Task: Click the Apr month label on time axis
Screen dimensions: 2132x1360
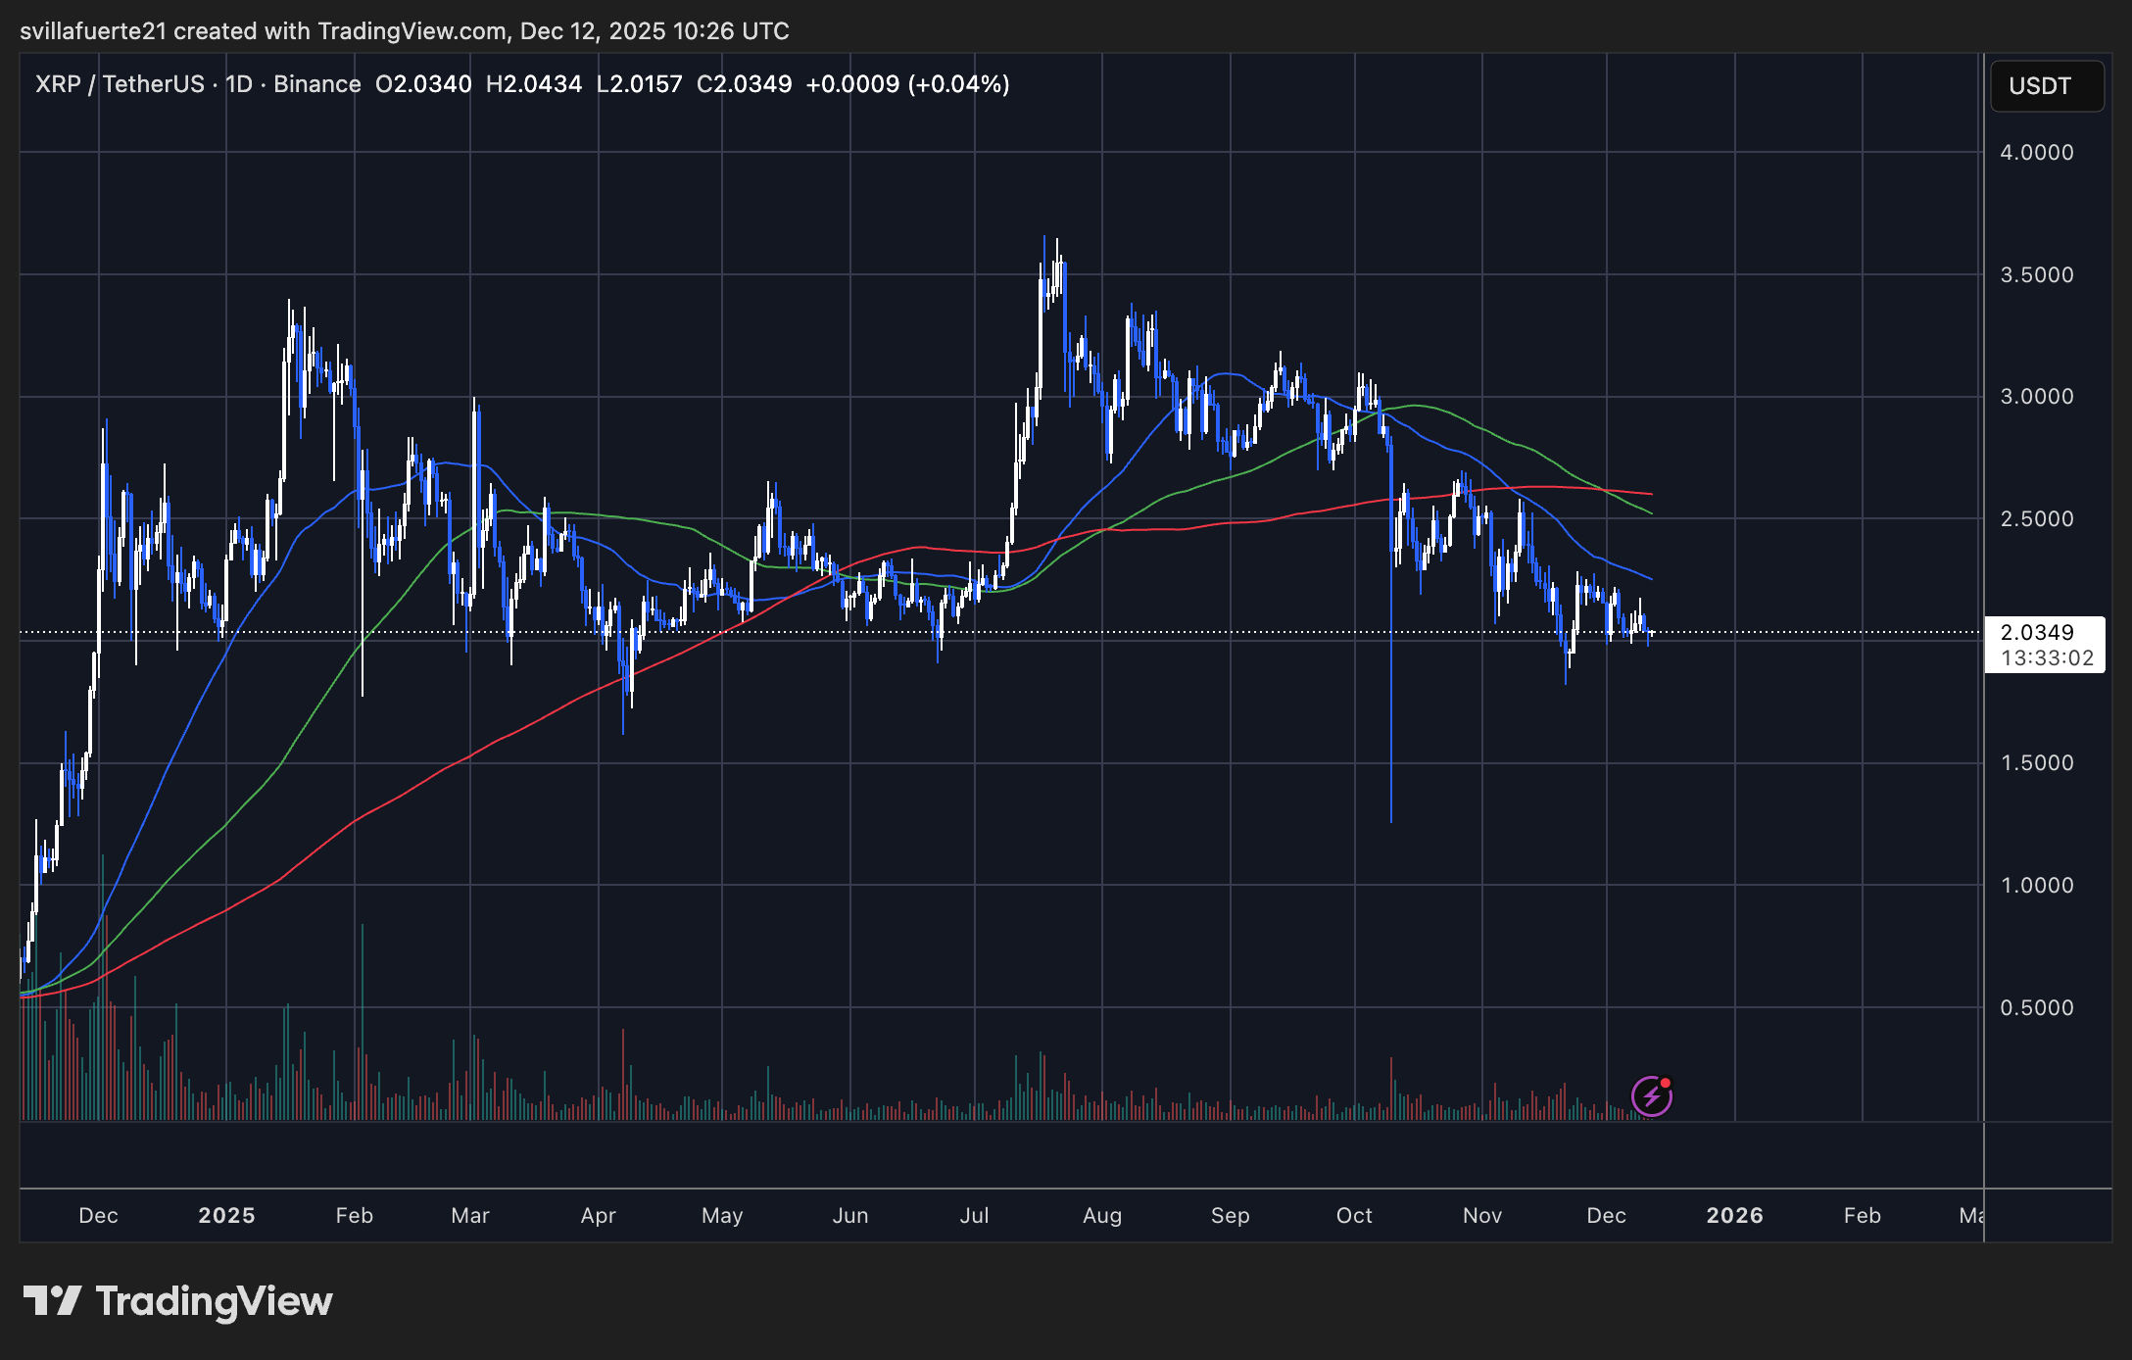Action: pyautogui.click(x=598, y=1215)
